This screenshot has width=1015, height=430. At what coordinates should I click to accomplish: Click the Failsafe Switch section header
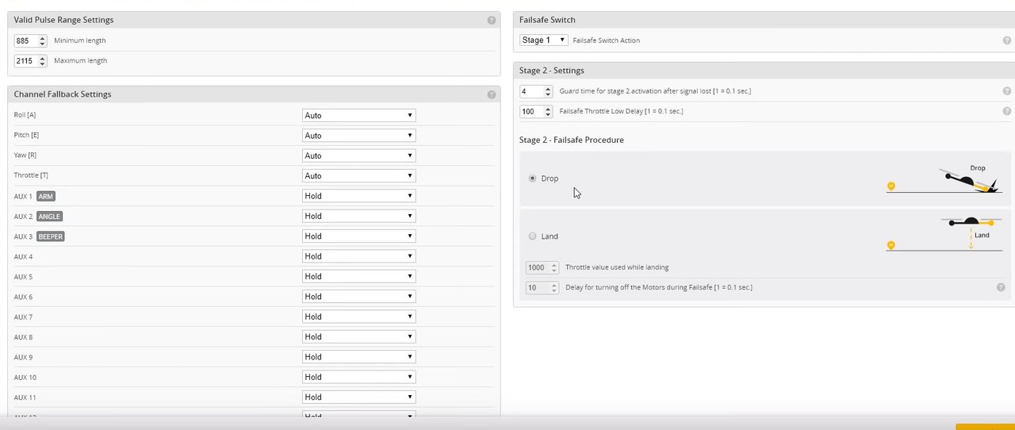[547, 20]
